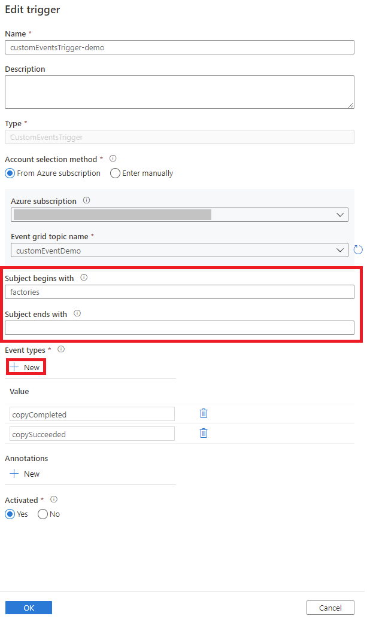Delete the copySucceeded event type
Viewport: 367px width, 622px height.
[x=204, y=432]
